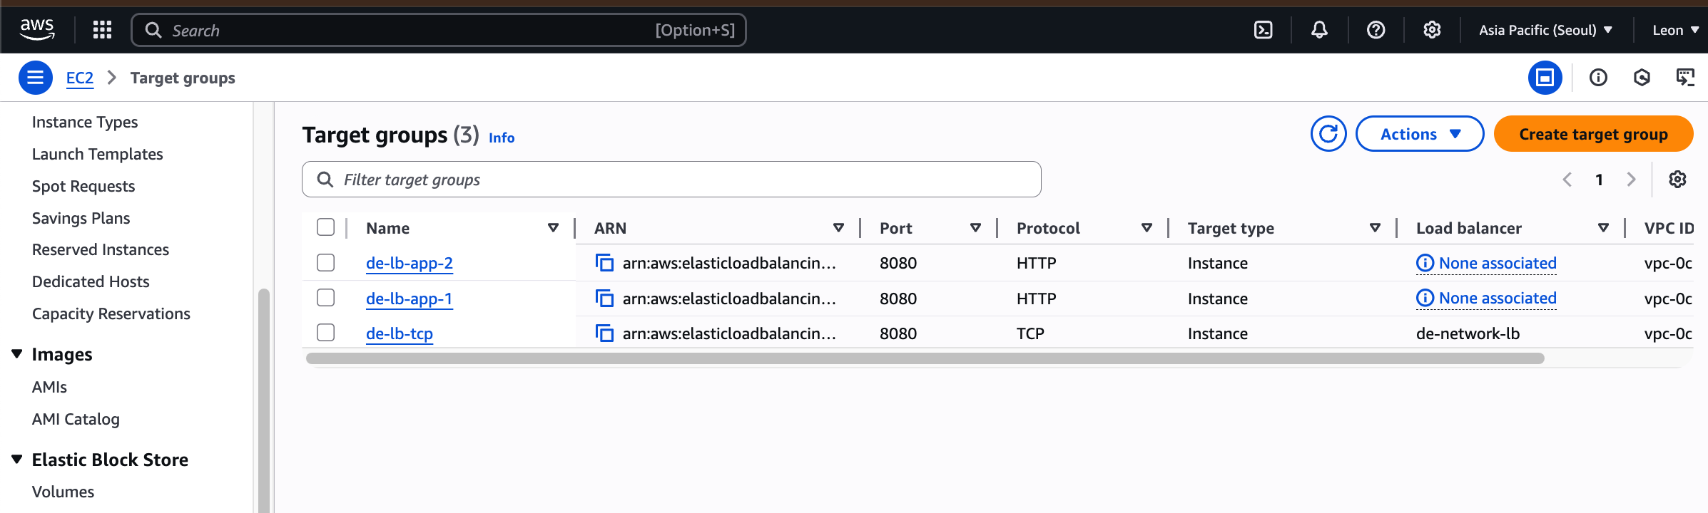Image resolution: width=1708 pixels, height=513 pixels.
Task: Collapse the Images sidebar section
Action: (x=17, y=354)
